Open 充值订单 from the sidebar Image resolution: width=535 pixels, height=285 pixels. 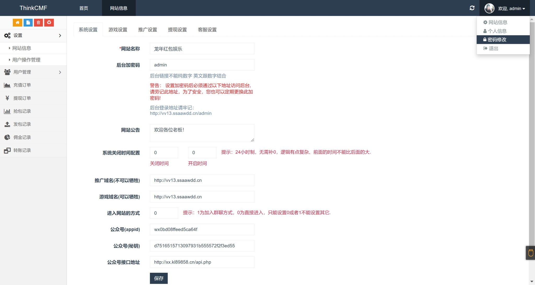click(x=22, y=85)
